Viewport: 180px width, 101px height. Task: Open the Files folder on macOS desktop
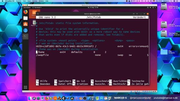pyautogui.click(x=164, y=52)
